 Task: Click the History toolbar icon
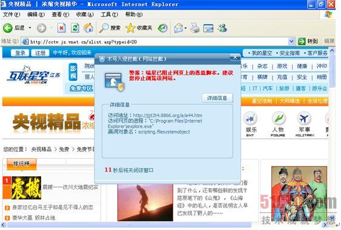click(163, 28)
